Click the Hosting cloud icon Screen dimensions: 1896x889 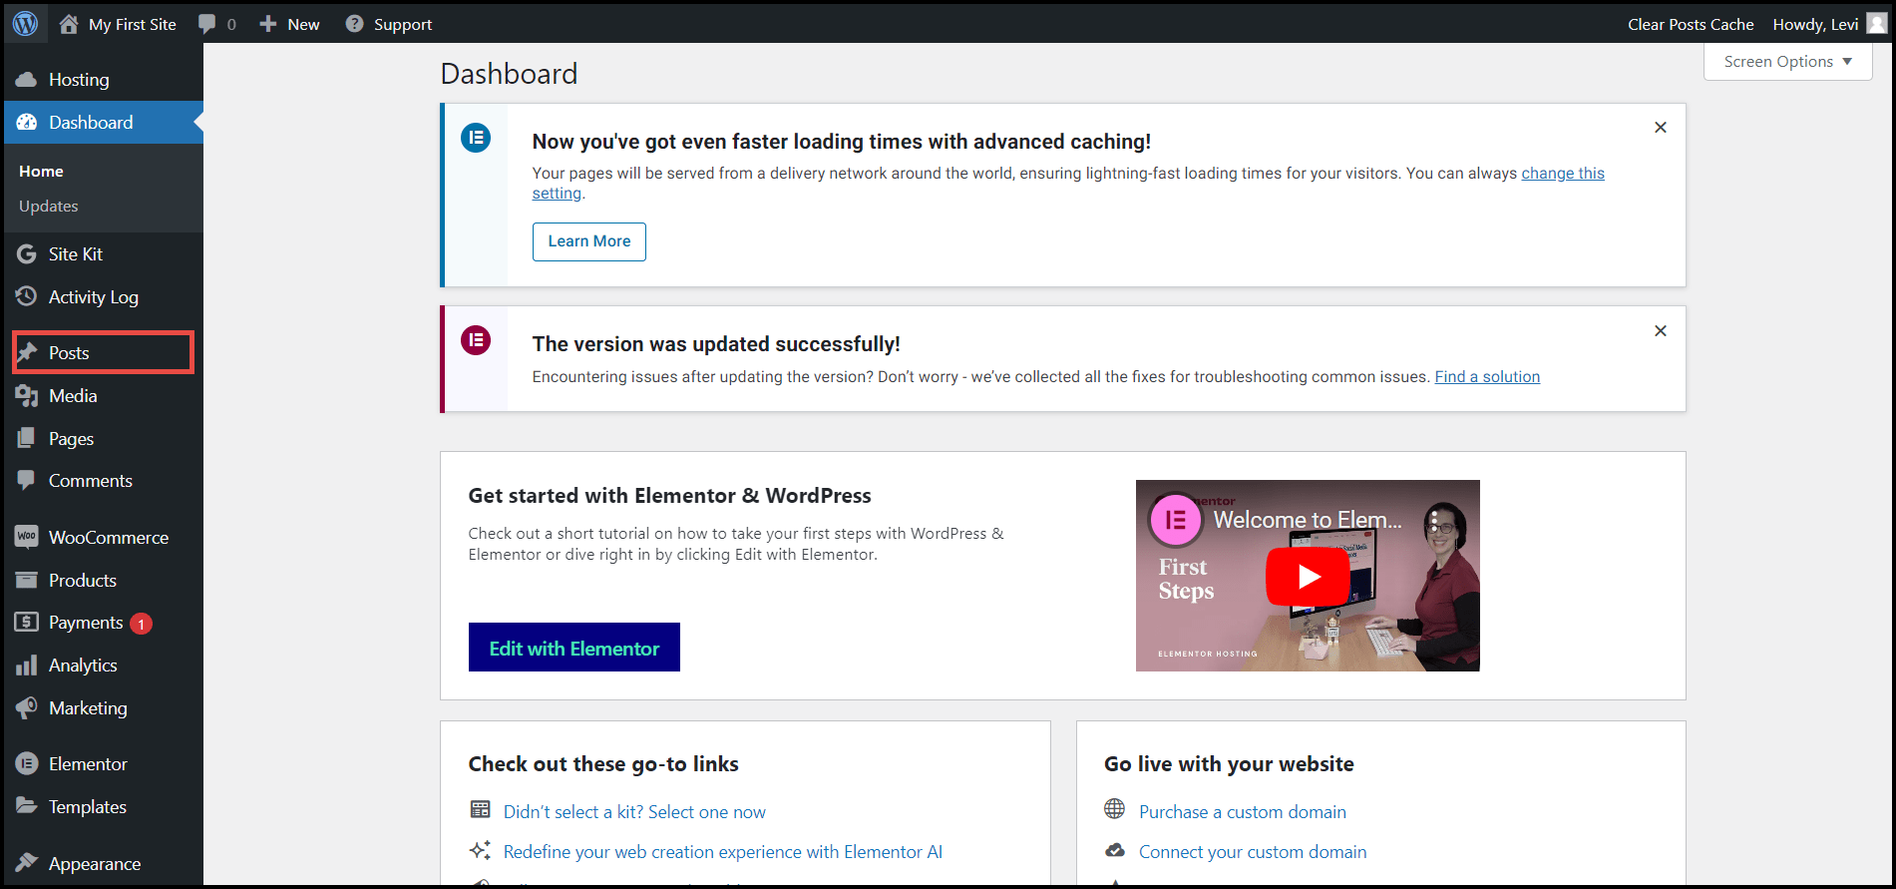coord(27,80)
